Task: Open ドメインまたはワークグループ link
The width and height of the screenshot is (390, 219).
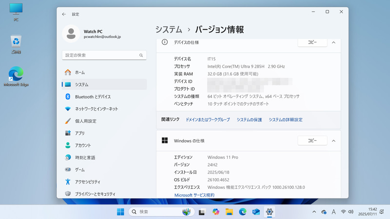Action: [x=208, y=120]
